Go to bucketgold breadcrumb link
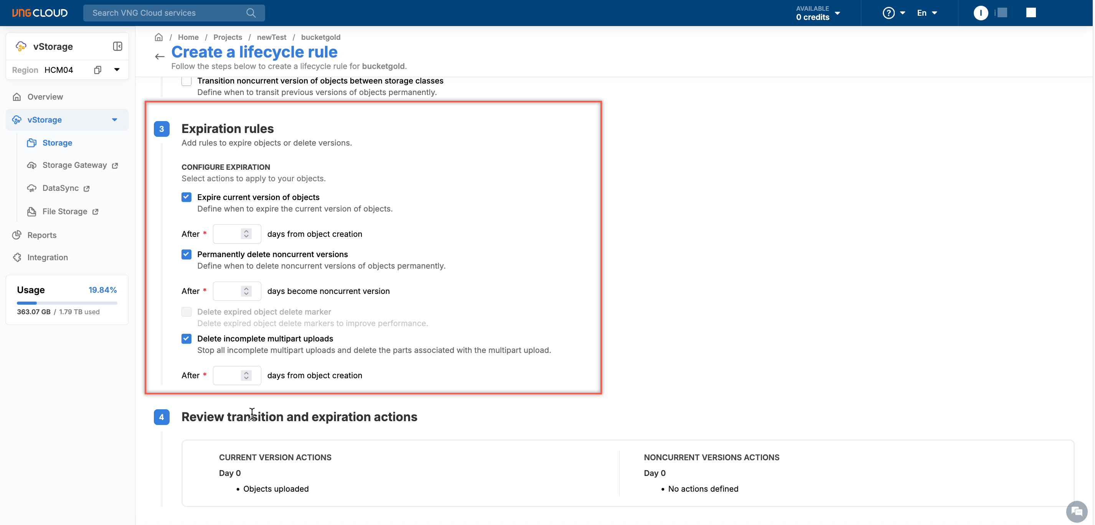 (320, 37)
